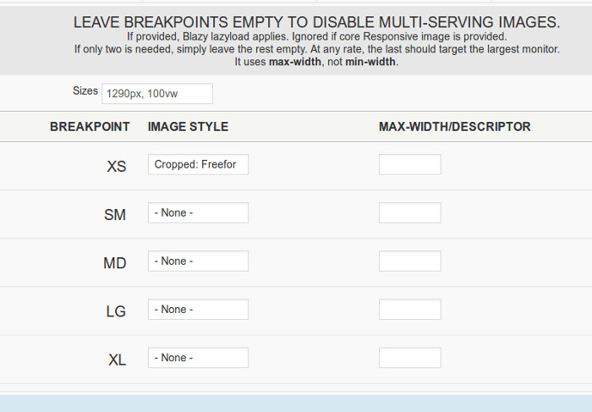The image size is (592, 412).
Task: Expand the XL image style dropdown
Action: click(x=198, y=358)
